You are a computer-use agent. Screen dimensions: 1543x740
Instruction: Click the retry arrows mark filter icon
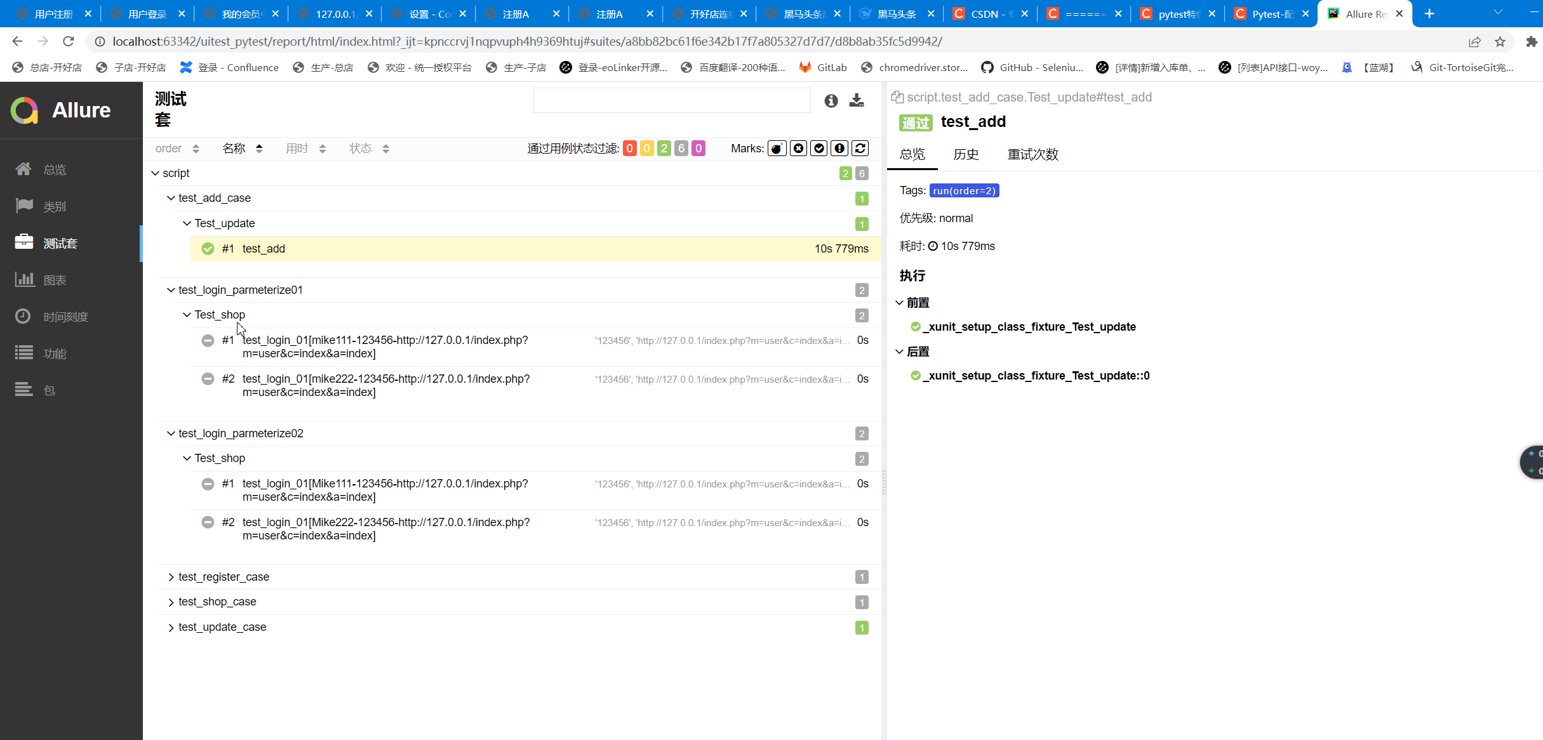860,149
